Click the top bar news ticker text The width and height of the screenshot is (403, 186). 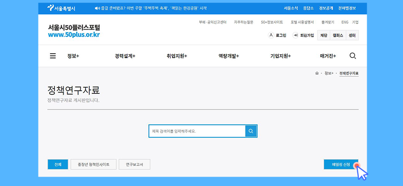coord(154,8)
